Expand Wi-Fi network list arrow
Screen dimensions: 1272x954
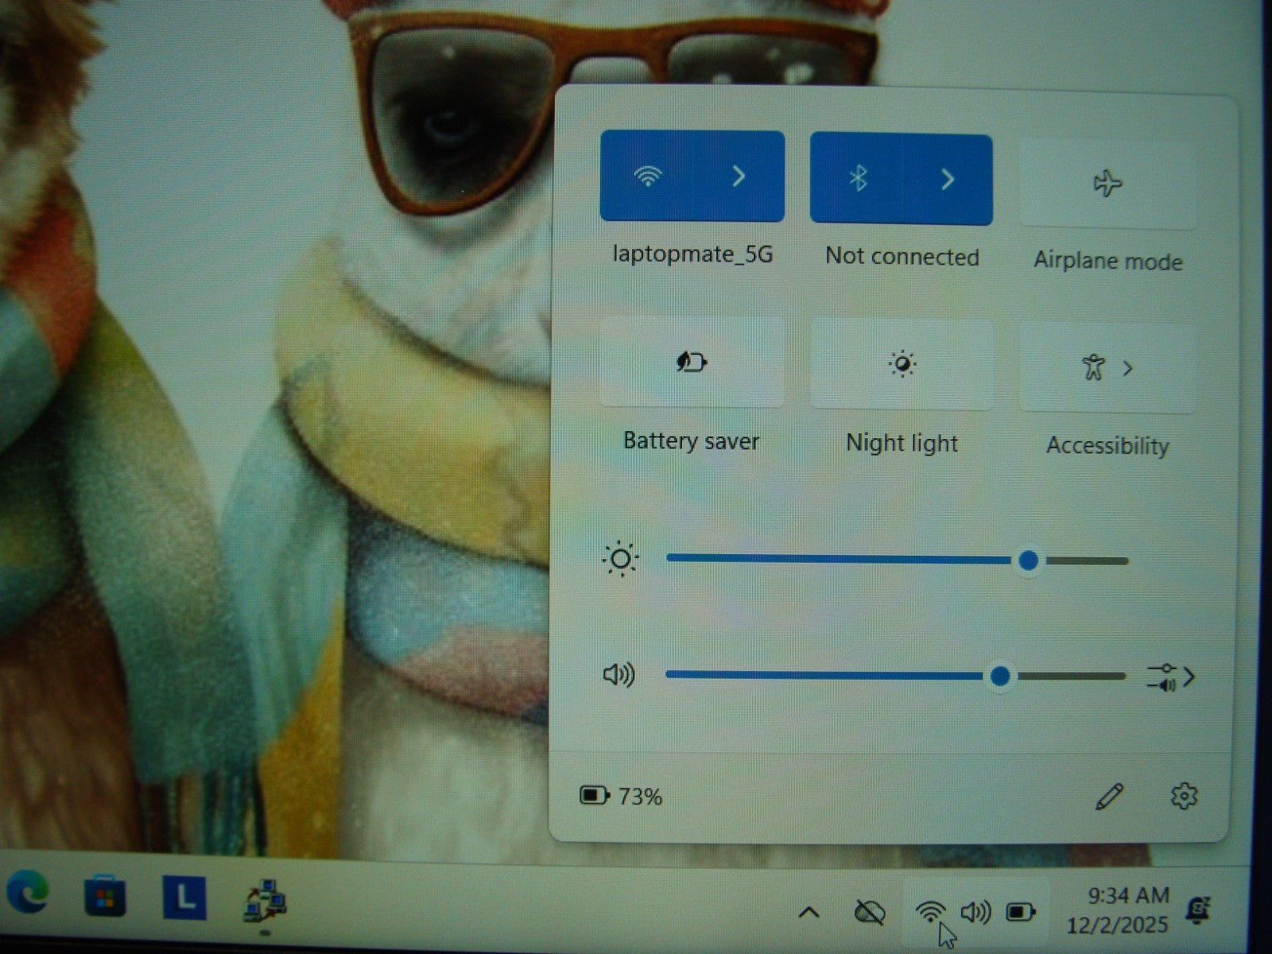(x=739, y=176)
